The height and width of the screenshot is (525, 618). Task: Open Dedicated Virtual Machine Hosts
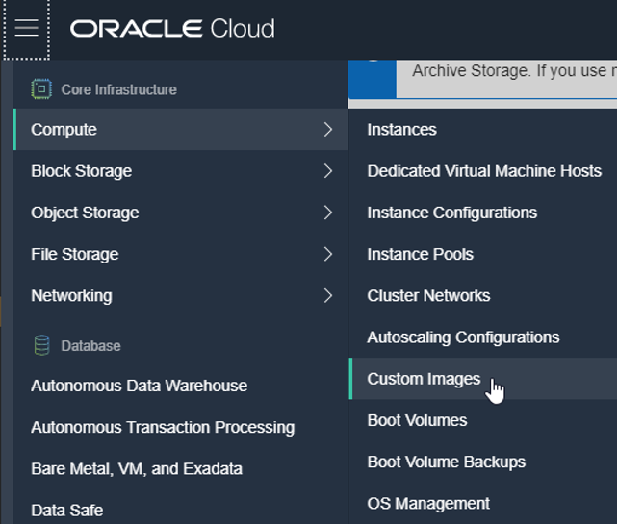(484, 171)
